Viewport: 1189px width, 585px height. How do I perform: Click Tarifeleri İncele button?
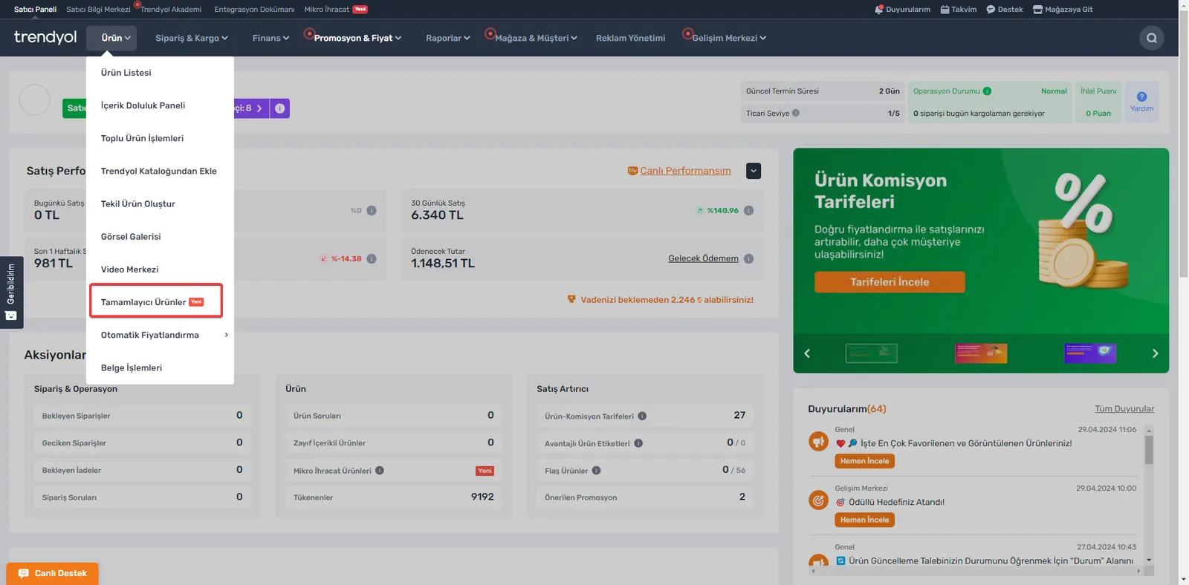click(890, 282)
